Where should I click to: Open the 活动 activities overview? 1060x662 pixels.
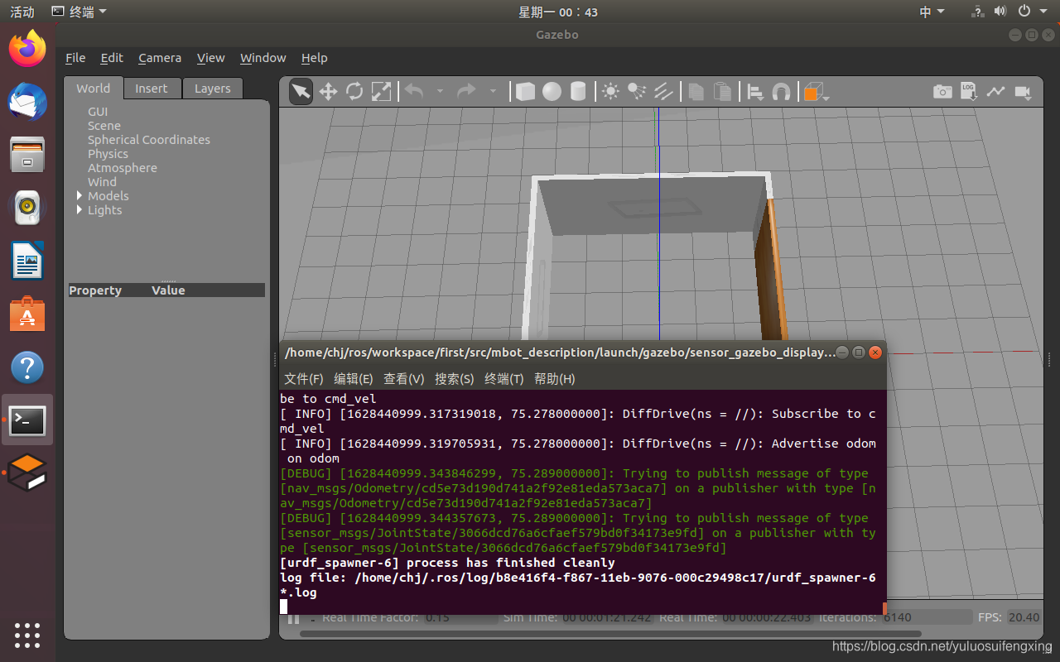22,12
